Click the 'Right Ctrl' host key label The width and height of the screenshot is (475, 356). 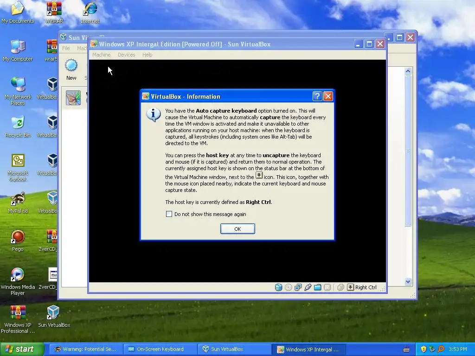pos(366,287)
